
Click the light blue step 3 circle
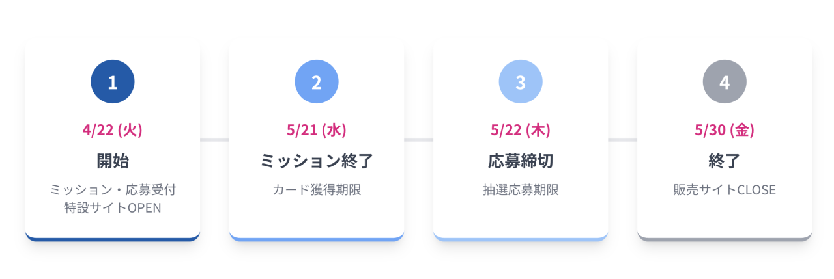point(521,82)
